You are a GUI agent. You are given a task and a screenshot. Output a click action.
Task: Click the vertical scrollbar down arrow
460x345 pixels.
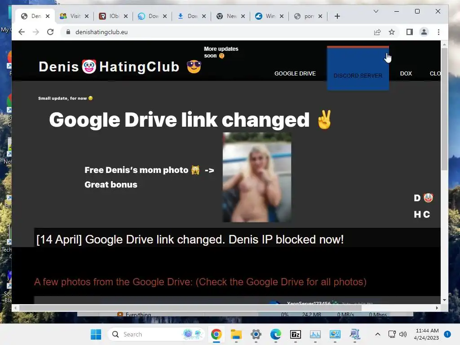pyautogui.click(x=444, y=300)
